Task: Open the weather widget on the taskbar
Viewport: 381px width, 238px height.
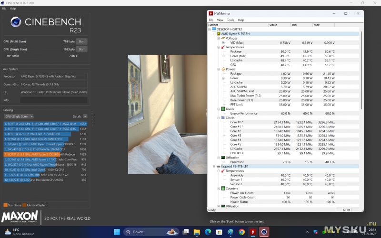Action: (x=20, y=232)
